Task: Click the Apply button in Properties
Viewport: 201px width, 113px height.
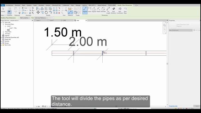Action: coord(197,106)
